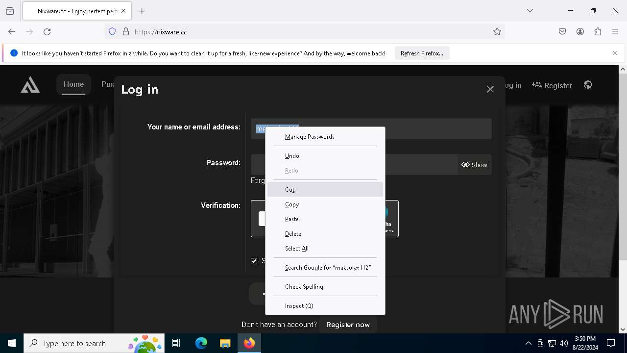Click the Register now button
The width and height of the screenshot is (627, 353).
348,325
